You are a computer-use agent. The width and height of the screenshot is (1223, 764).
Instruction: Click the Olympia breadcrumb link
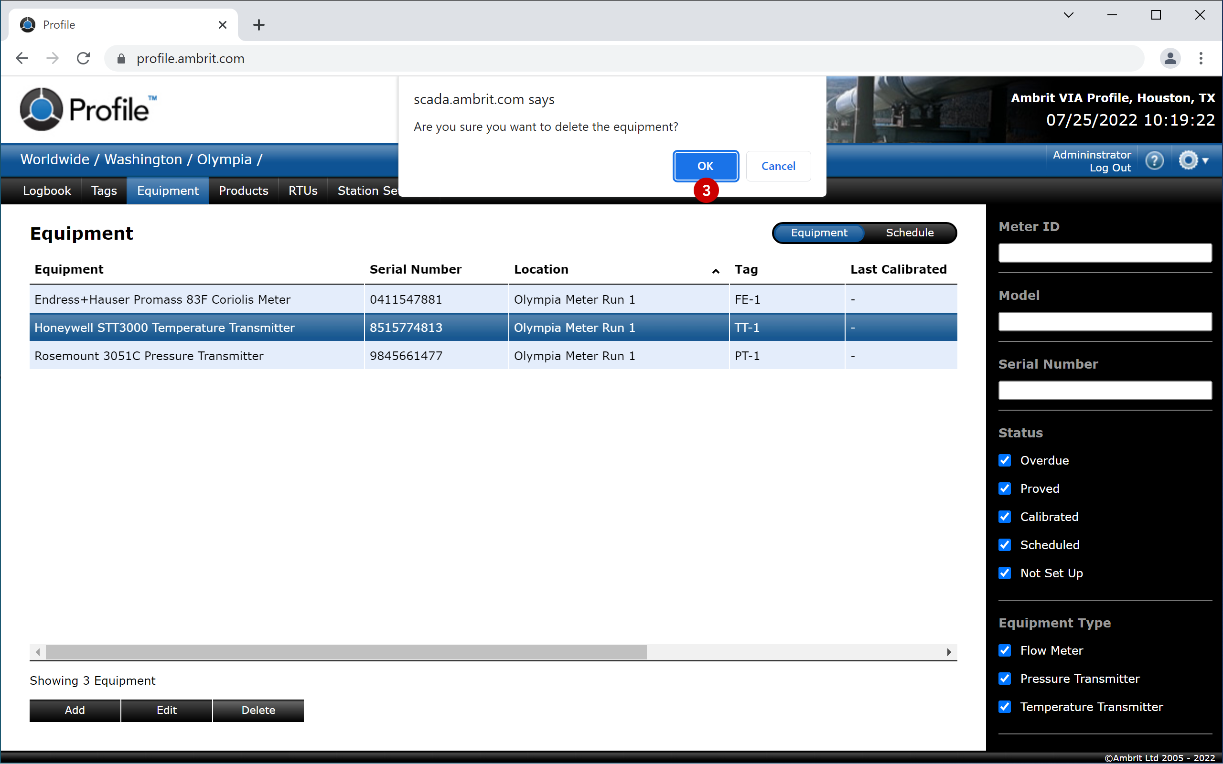click(225, 159)
